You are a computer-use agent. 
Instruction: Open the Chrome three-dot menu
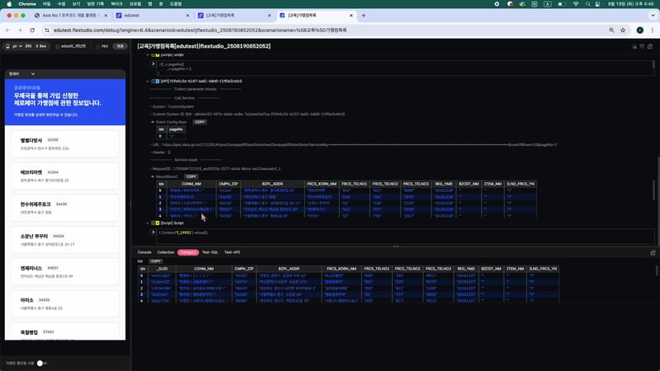coord(651,30)
